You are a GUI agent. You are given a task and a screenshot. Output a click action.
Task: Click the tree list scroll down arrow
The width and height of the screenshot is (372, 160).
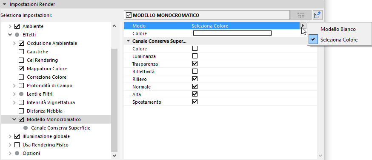[114, 155]
